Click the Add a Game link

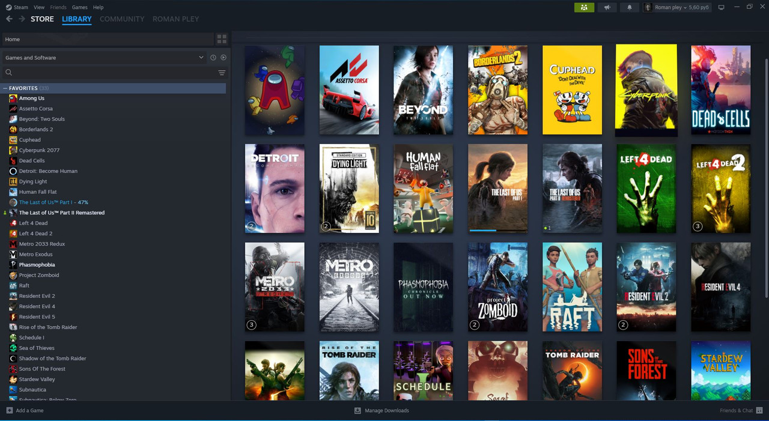pyautogui.click(x=29, y=411)
